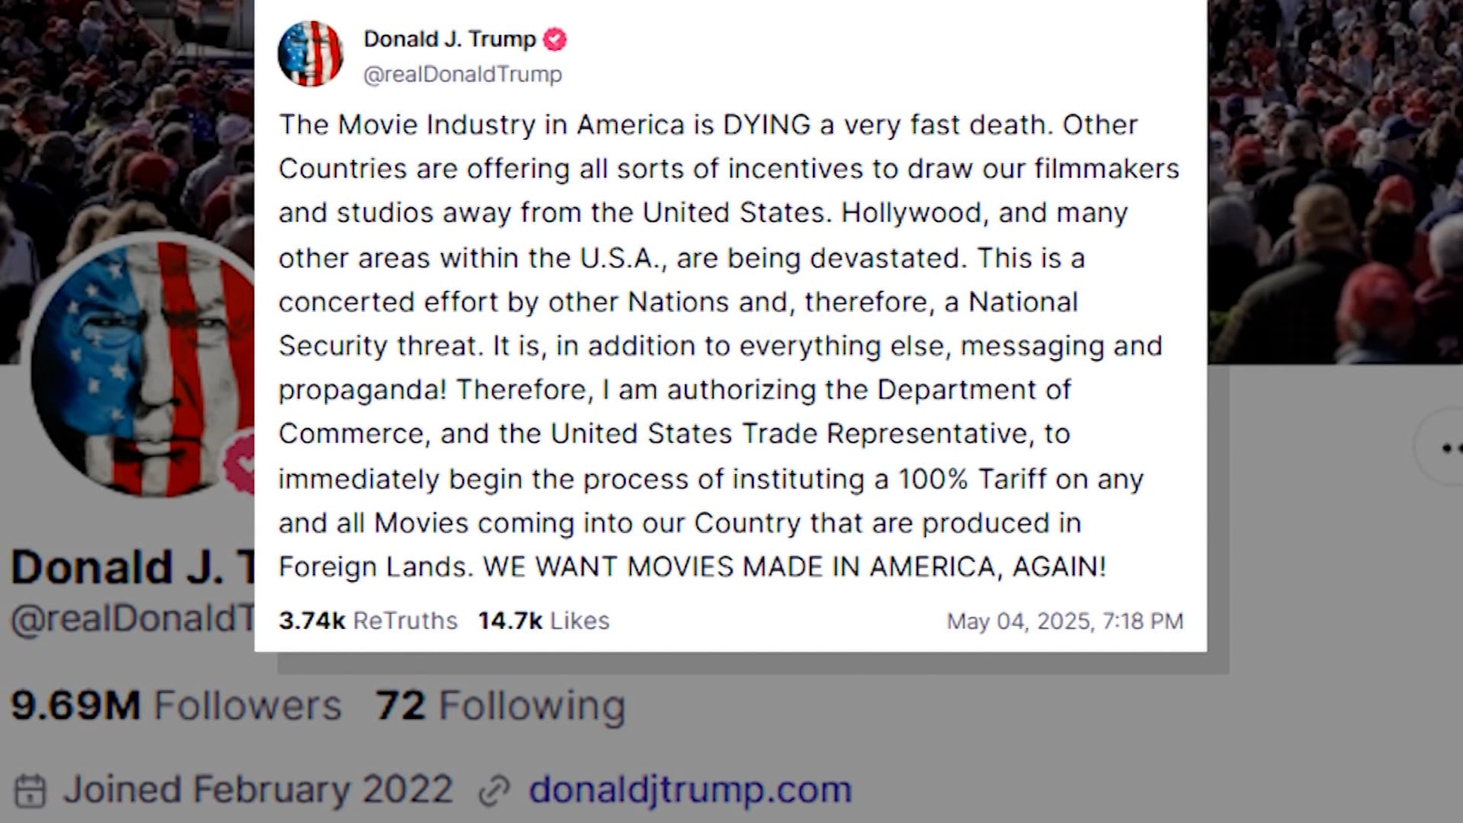Click the Joined February 2022 text
The image size is (1463, 823).
(258, 789)
